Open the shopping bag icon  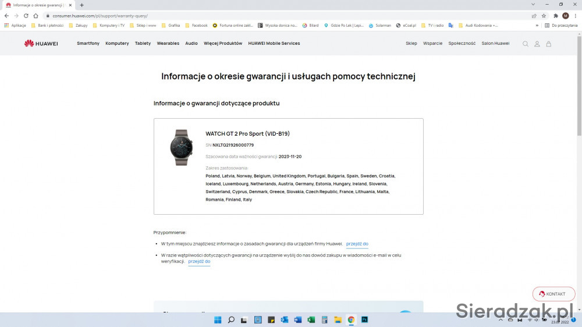pyautogui.click(x=548, y=44)
